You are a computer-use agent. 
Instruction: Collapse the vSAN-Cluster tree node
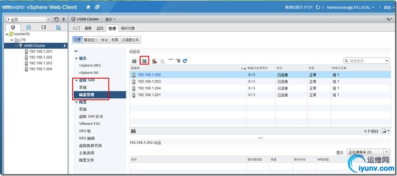coord(17,46)
